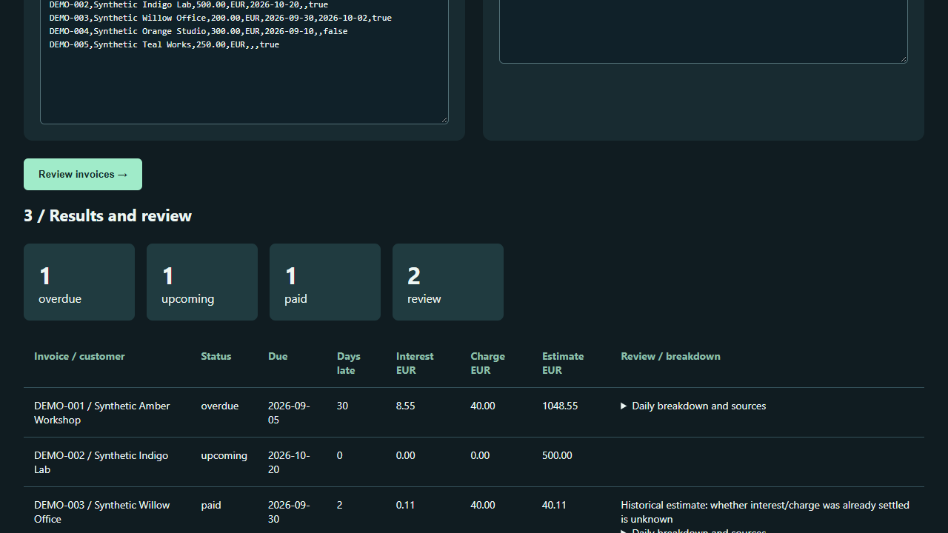Expand Daily breakdown and sources for DEMO-001
Screen dimensions: 948x533
[693, 406]
